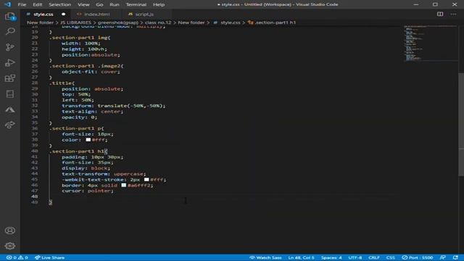Click the '.tittle{' selector on line 28

(x=62, y=83)
